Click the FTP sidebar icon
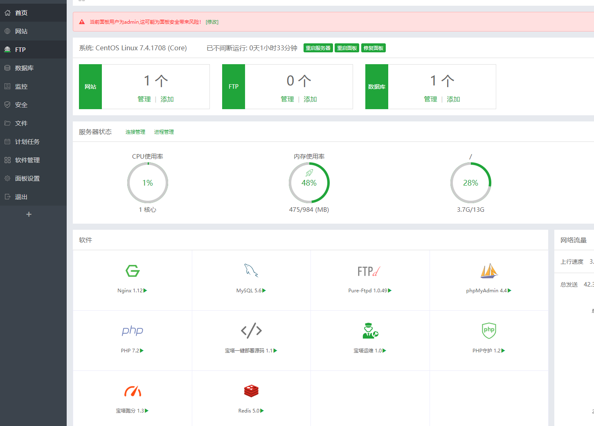594x426 pixels. (x=7, y=49)
